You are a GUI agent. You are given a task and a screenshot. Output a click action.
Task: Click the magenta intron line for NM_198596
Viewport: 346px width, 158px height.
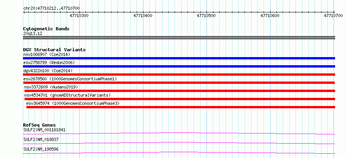click(179, 153)
